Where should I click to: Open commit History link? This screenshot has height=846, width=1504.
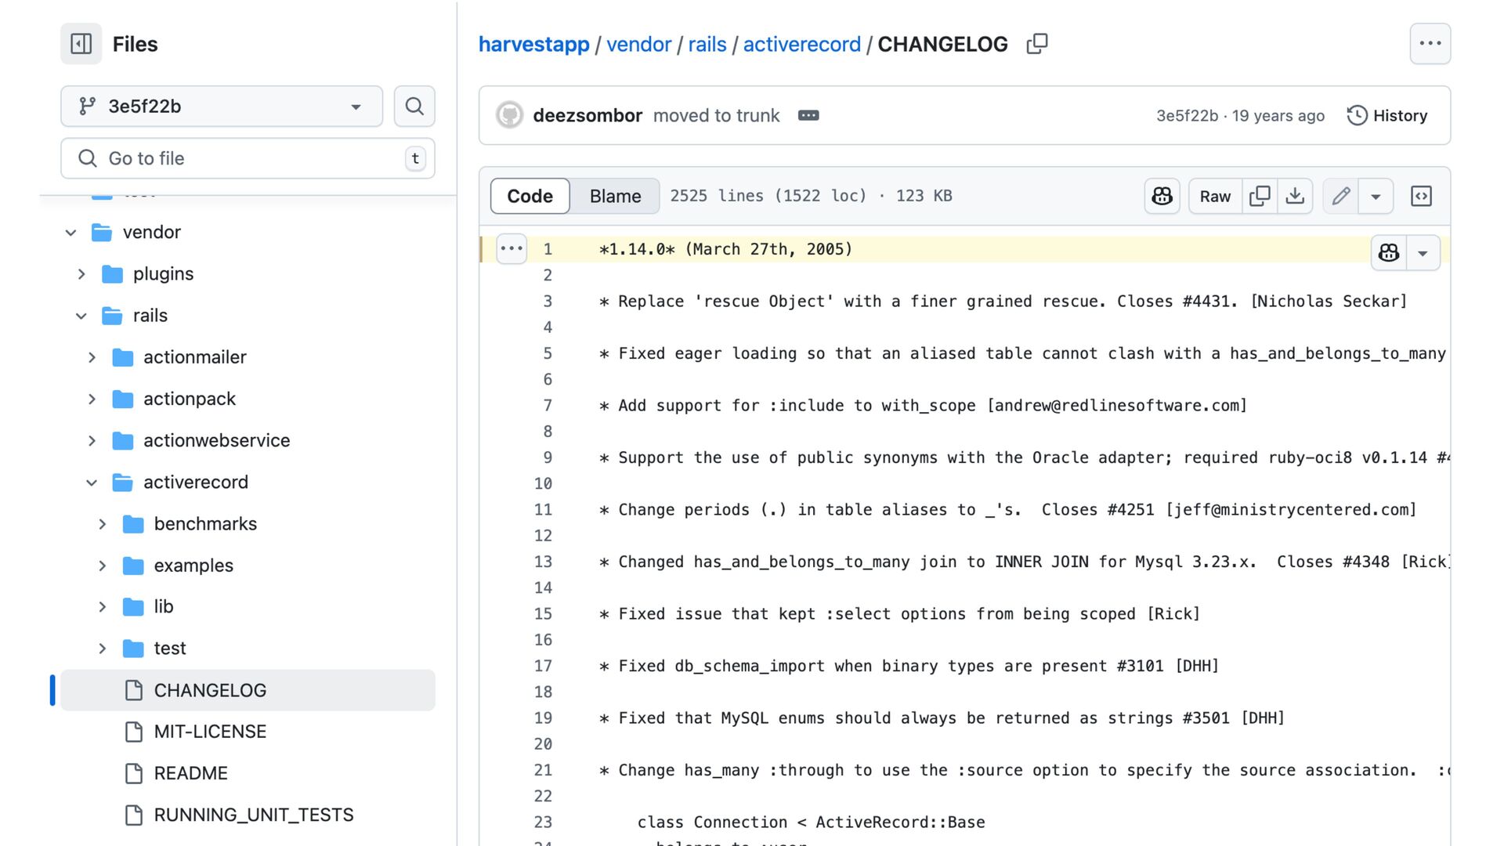click(x=1387, y=116)
